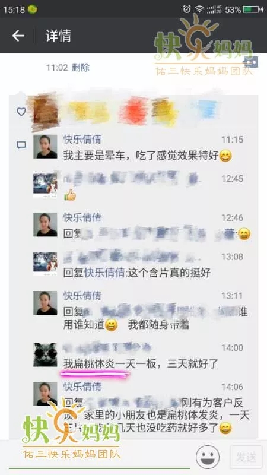Tap 快乐倩倩 mention in 13:08 reply
The image size is (267, 475).
(x=104, y=273)
